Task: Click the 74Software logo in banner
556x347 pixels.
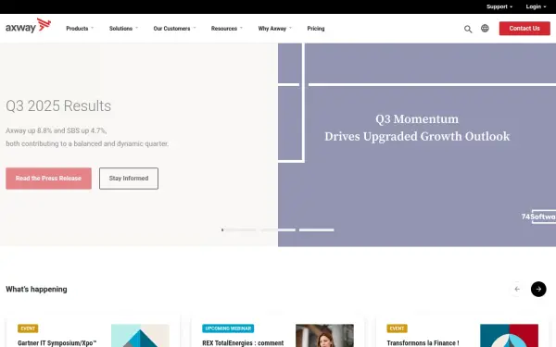Action: pyautogui.click(x=538, y=217)
